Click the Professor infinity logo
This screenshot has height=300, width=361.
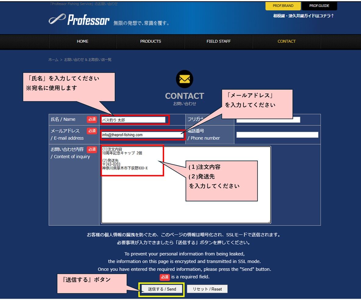tap(57, 19)
